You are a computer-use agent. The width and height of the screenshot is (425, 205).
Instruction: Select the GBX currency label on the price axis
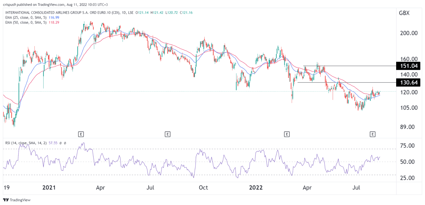[x=404, y=13]
